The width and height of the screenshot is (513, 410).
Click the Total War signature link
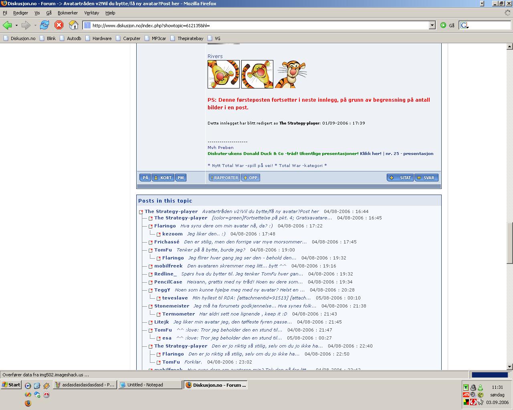point(267,165)
